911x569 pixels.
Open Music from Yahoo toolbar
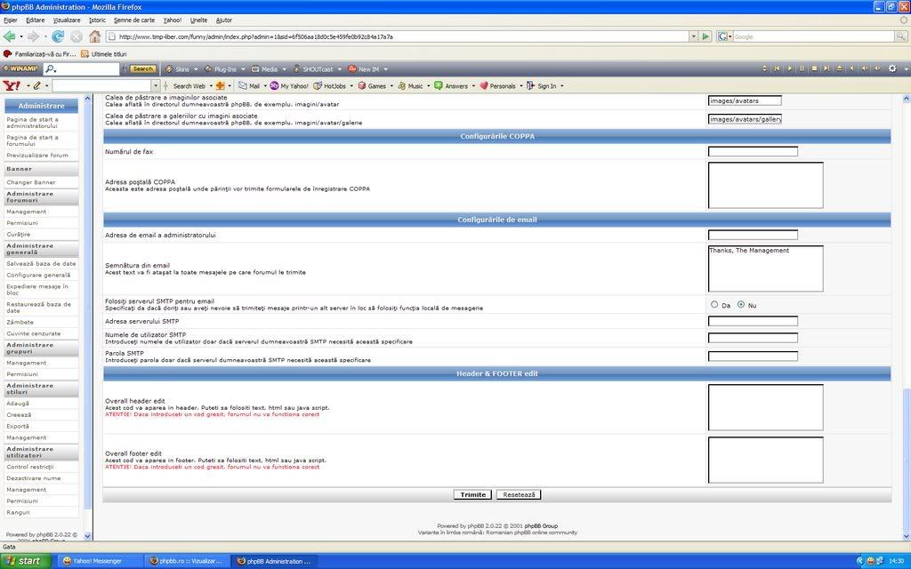pyautogui.click(x=410, y=86)
